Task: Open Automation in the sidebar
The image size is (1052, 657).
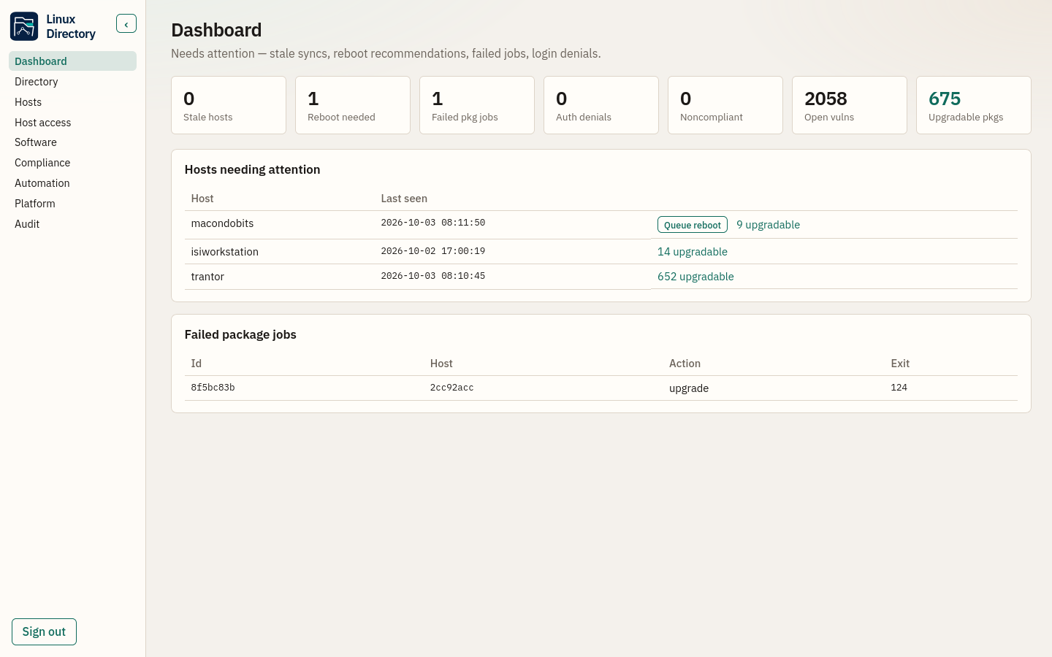Action: pos(72,183)
